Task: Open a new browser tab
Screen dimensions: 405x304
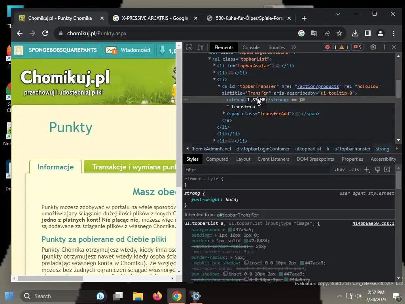Action: coord(304,18)
